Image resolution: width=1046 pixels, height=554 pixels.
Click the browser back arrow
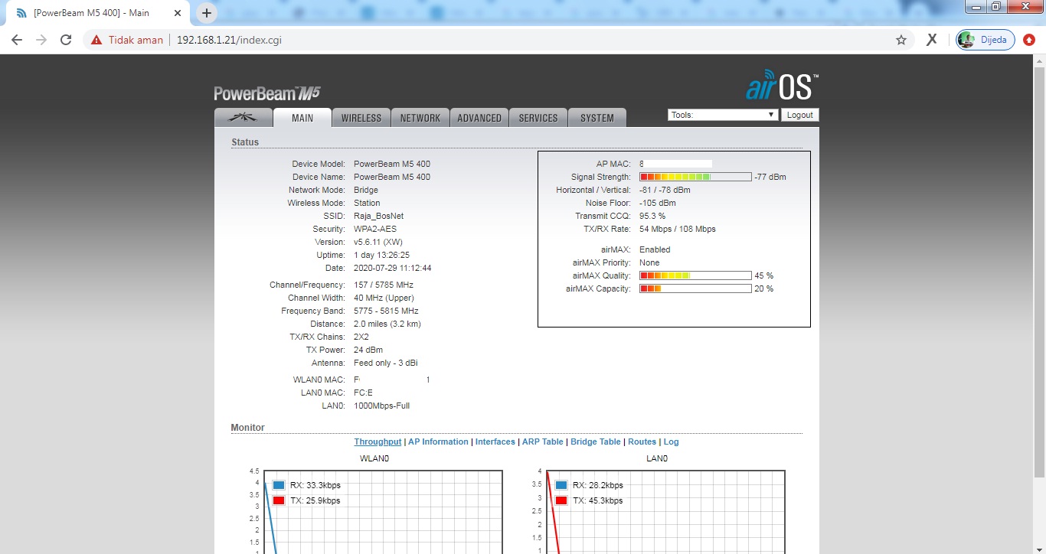[17, 40]
